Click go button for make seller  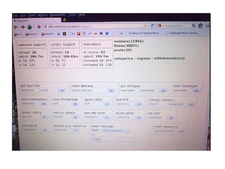[x=139, y=117]
